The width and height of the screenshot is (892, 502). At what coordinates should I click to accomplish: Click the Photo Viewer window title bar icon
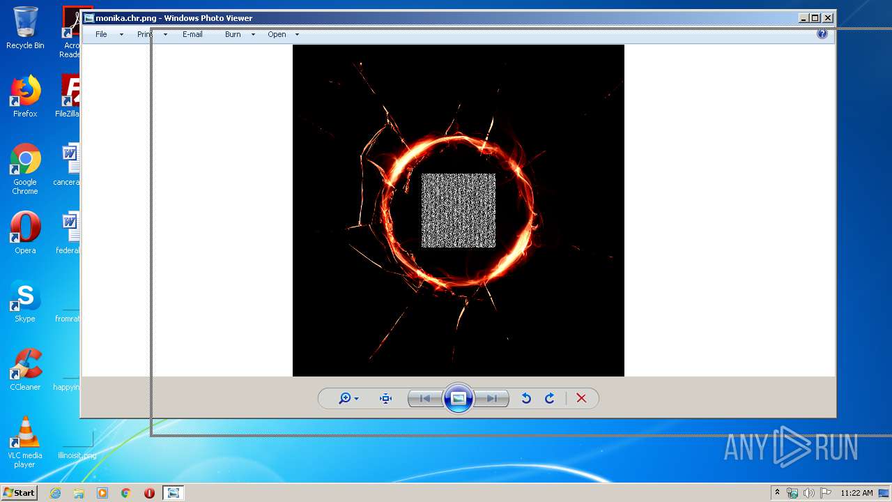pos(89,18)
